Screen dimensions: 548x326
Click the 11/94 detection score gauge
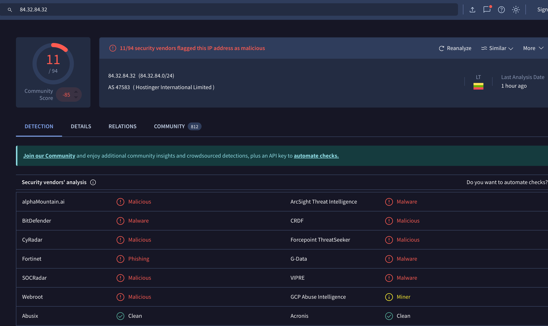[53, 64]
